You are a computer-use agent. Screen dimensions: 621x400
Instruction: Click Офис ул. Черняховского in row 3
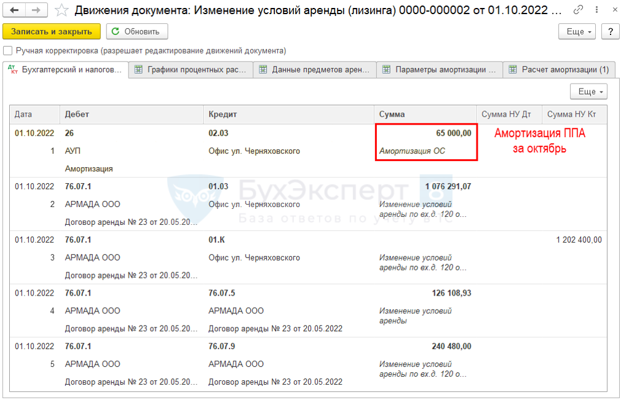(x=255, y=257)
